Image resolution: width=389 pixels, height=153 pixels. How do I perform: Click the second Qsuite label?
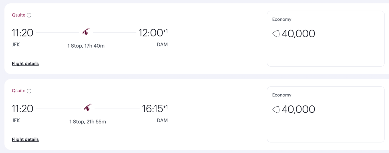pyautogui.click(x=19, y=91)
